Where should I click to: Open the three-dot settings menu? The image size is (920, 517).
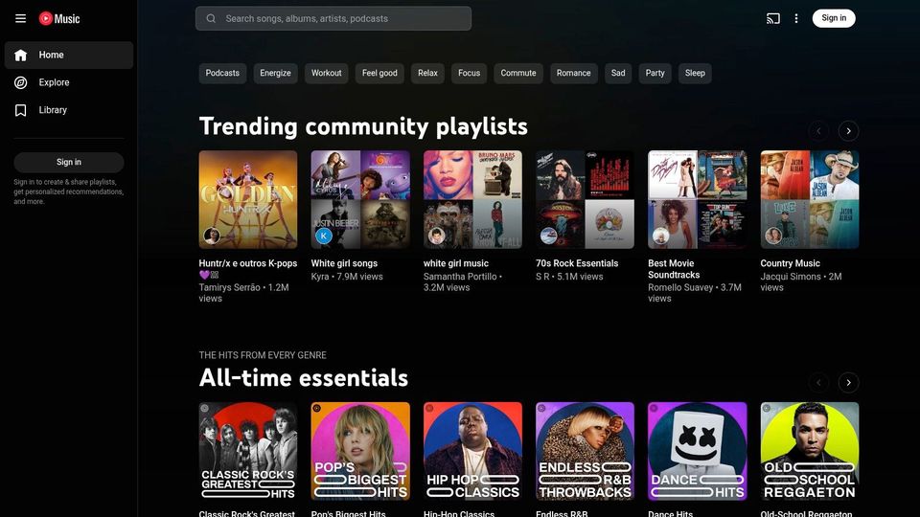click(x=796, y=19)
